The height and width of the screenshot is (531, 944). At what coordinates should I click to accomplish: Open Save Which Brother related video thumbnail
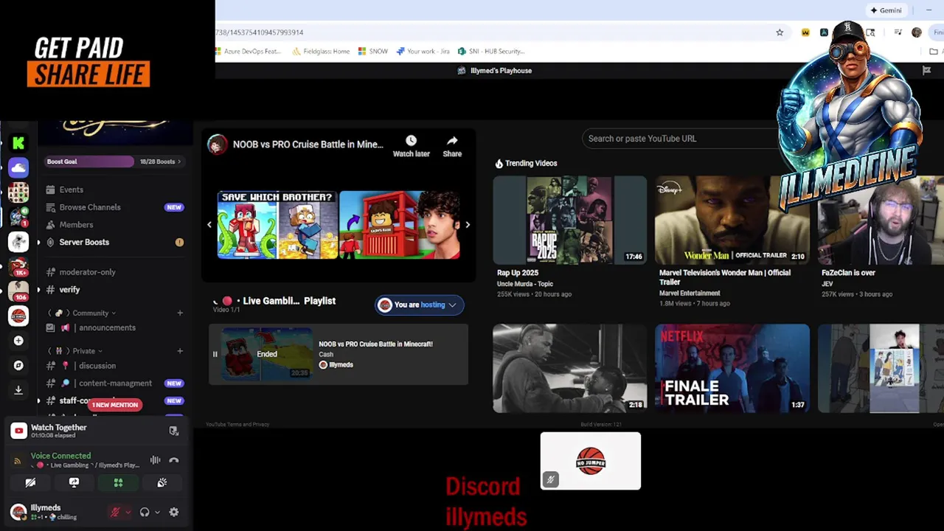point(277,225)
